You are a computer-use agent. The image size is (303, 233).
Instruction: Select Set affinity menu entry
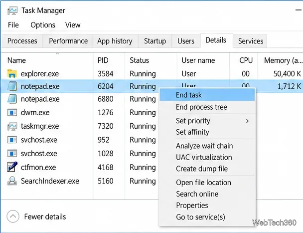tap(207, 132)
